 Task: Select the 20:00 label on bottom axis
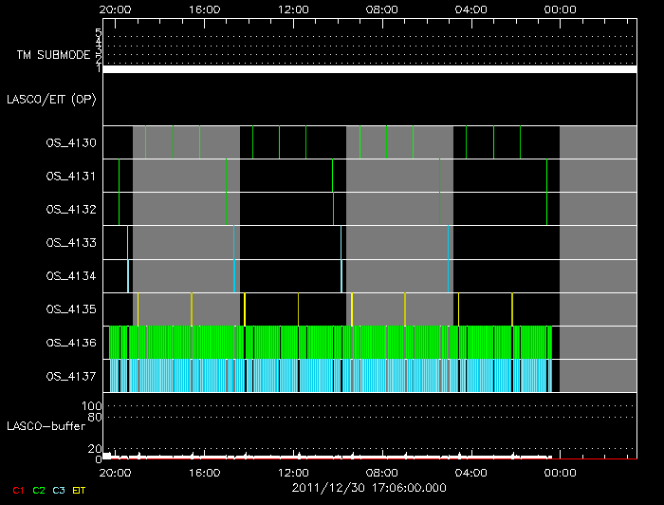pos(116,471)
